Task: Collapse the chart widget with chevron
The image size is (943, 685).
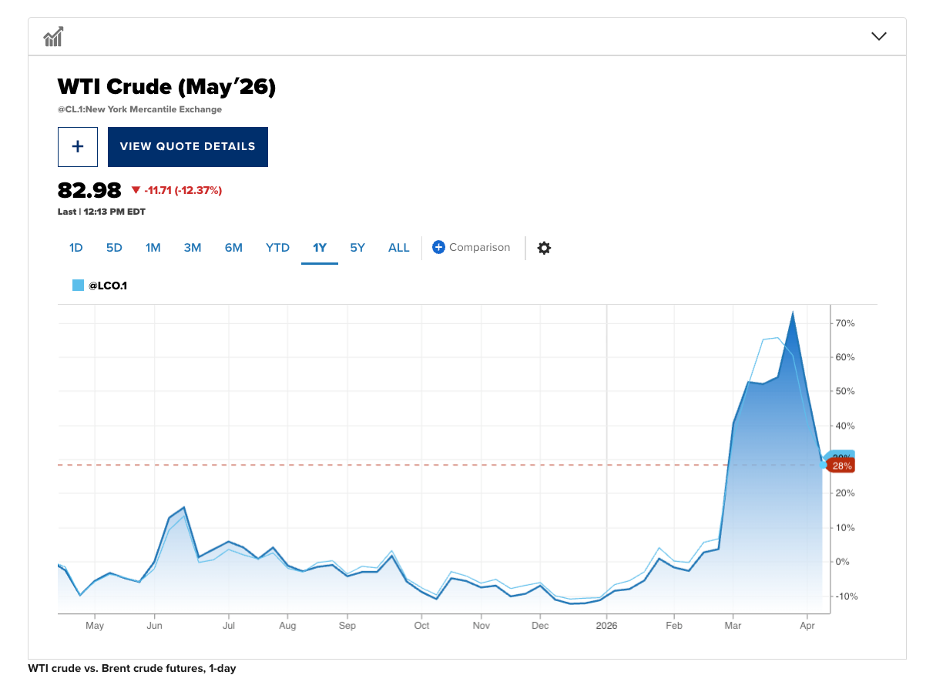Action: (878, 36)
